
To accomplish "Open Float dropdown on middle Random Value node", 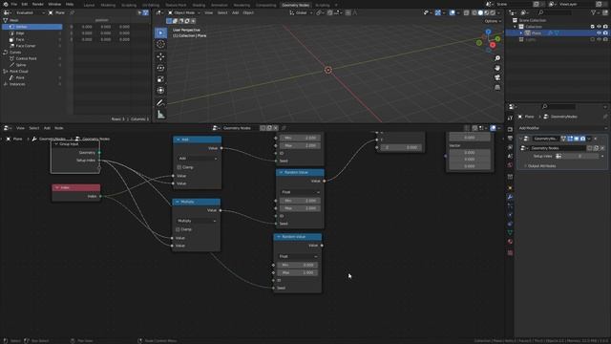I will click(301, 192).
